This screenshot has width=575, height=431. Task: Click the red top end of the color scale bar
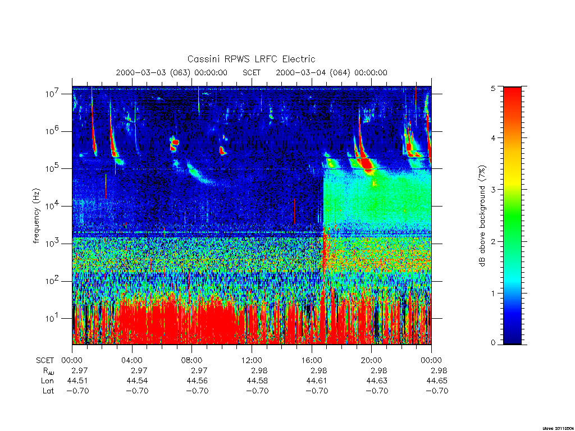[512, 91]
